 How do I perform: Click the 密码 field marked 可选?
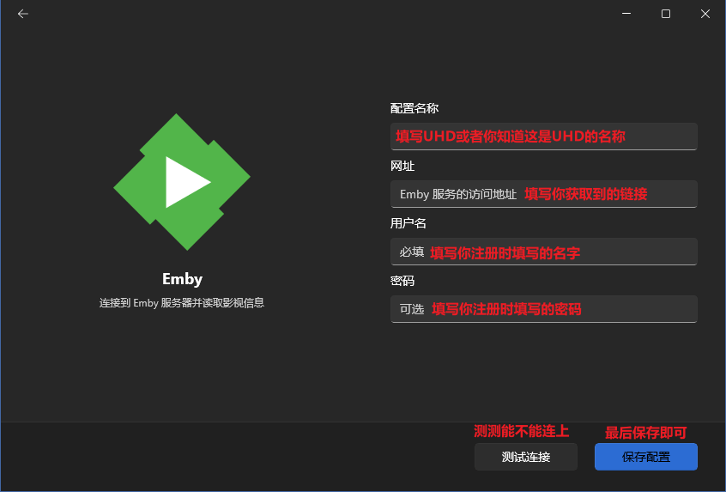(543, 309)
